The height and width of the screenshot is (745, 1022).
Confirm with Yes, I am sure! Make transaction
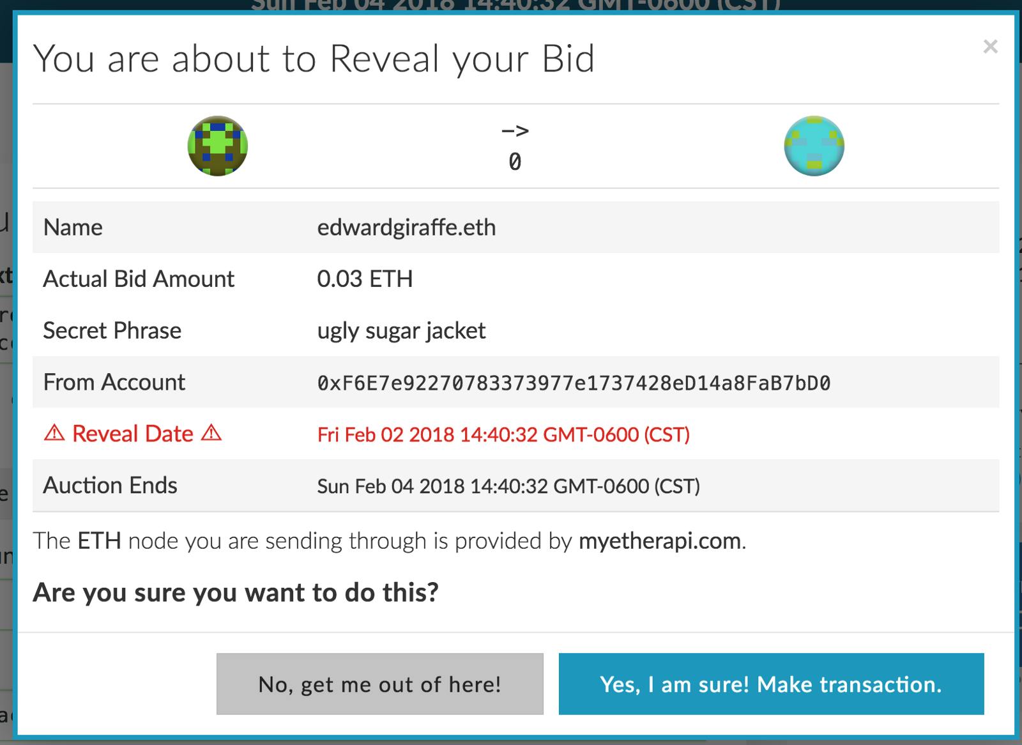coord(770,684)
